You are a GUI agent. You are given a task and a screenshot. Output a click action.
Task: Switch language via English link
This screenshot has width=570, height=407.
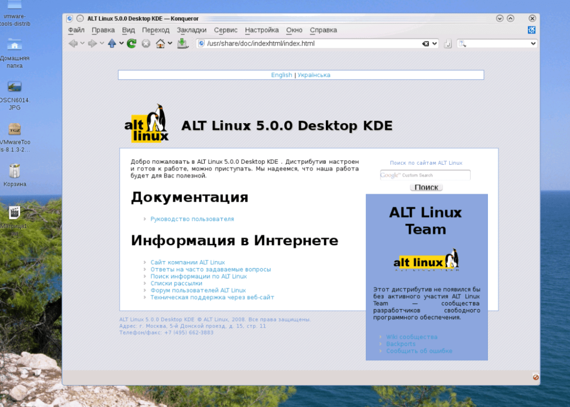(282, 75)
